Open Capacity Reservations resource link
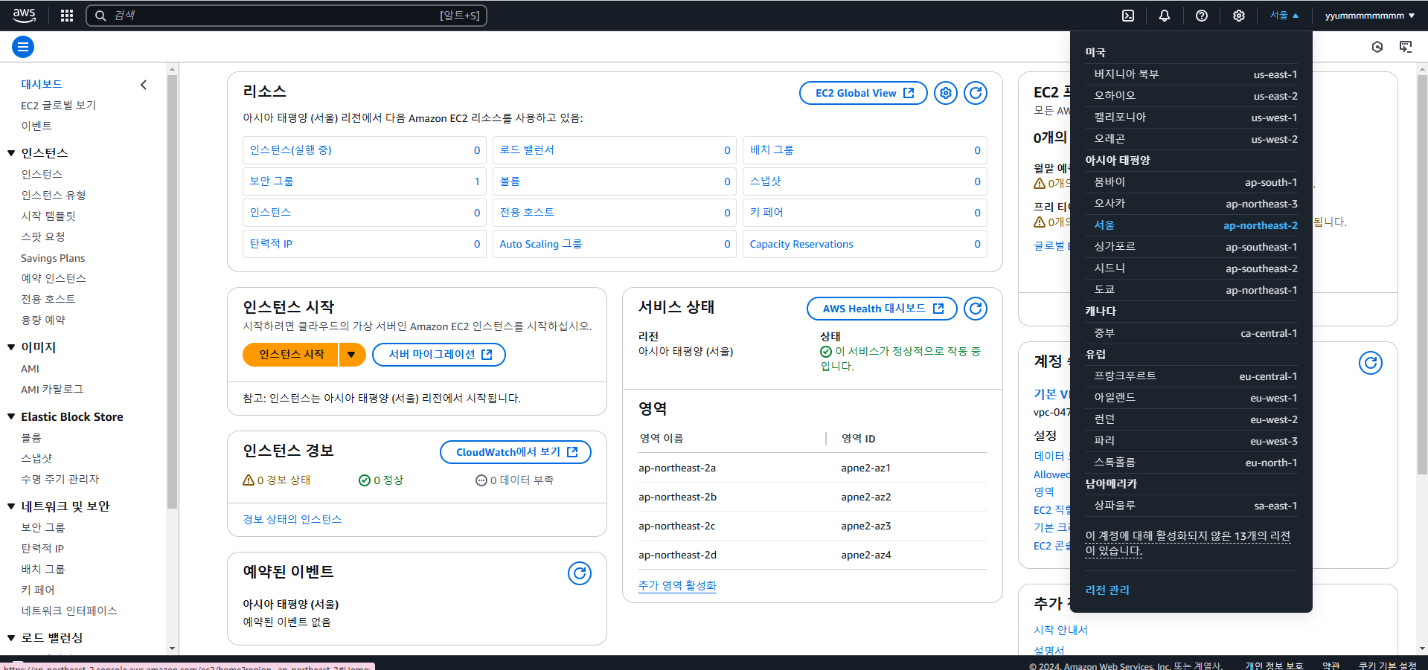The image size is (1428, 670). 801,244
